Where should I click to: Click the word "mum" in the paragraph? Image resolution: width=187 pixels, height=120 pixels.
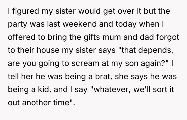111,37
